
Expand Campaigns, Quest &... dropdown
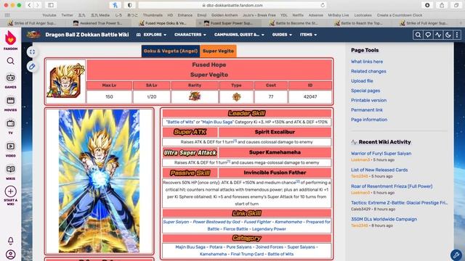click(x=239, y=35)
